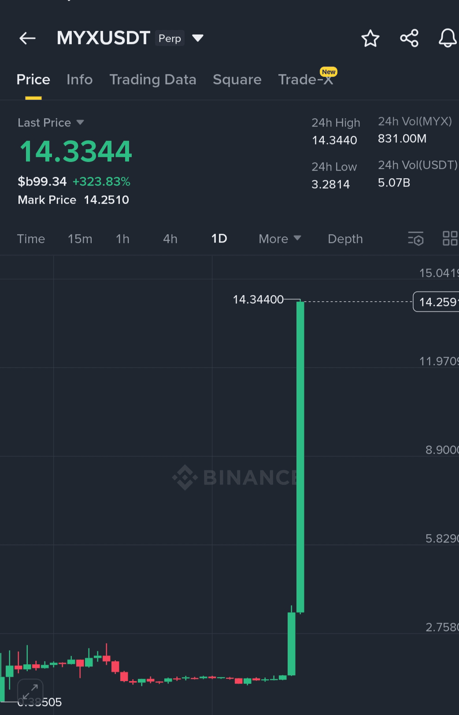
Task: Tap the 24h Low value 3.2814
Action: [330, 184]
